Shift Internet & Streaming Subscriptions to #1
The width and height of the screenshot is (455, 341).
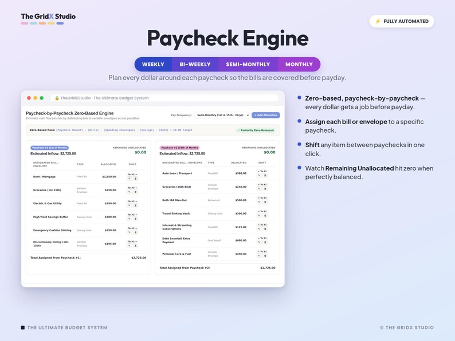point(262,225)
